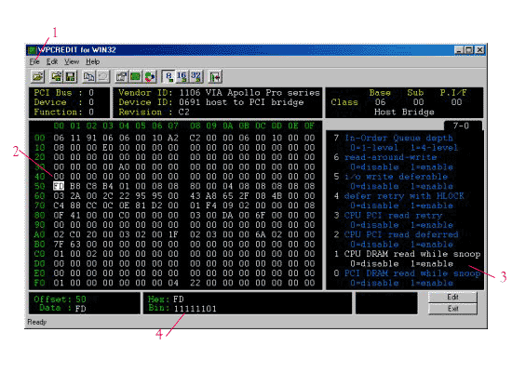Select hex cell 4B in row 60
This screenshot has height=372, width=512.
point(276,196)
